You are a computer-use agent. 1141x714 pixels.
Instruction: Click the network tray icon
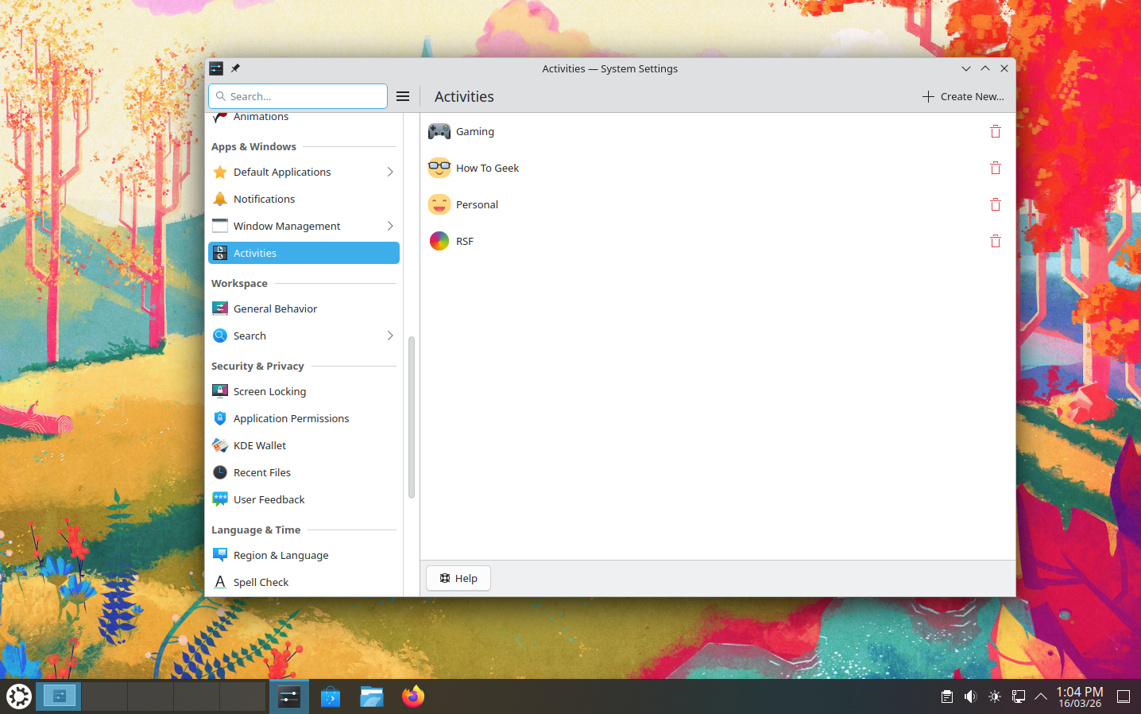tap(1018, 697)
